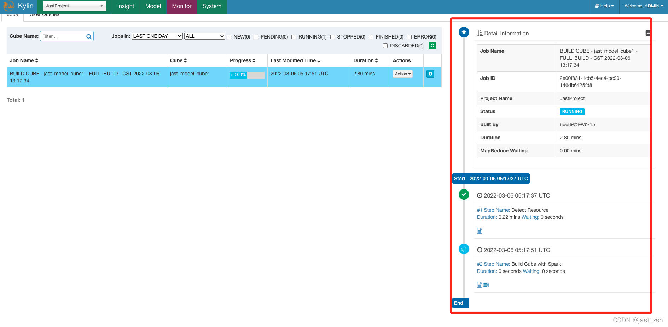Click the 50.00% progress bar
The height and width of the screenshot is (327, 668).
pyautogui.click(x=247, y=75)
